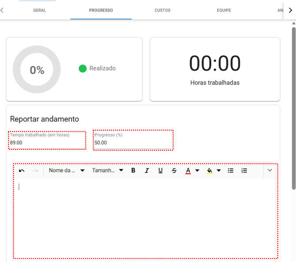This screenshot has height=262, width=296.
Task: Switch to the Custos tab
Action: (x=162, y=10)
